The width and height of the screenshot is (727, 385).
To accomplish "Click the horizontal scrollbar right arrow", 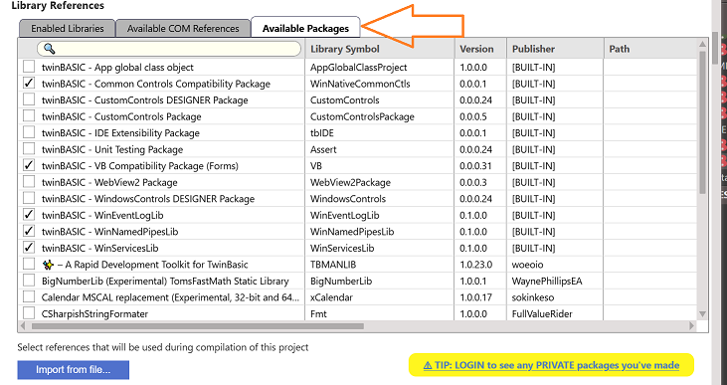I will (x=692, y=326).
